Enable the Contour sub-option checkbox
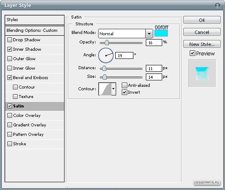This screenshot has height=190, width=225. click(x=15, y=87)
